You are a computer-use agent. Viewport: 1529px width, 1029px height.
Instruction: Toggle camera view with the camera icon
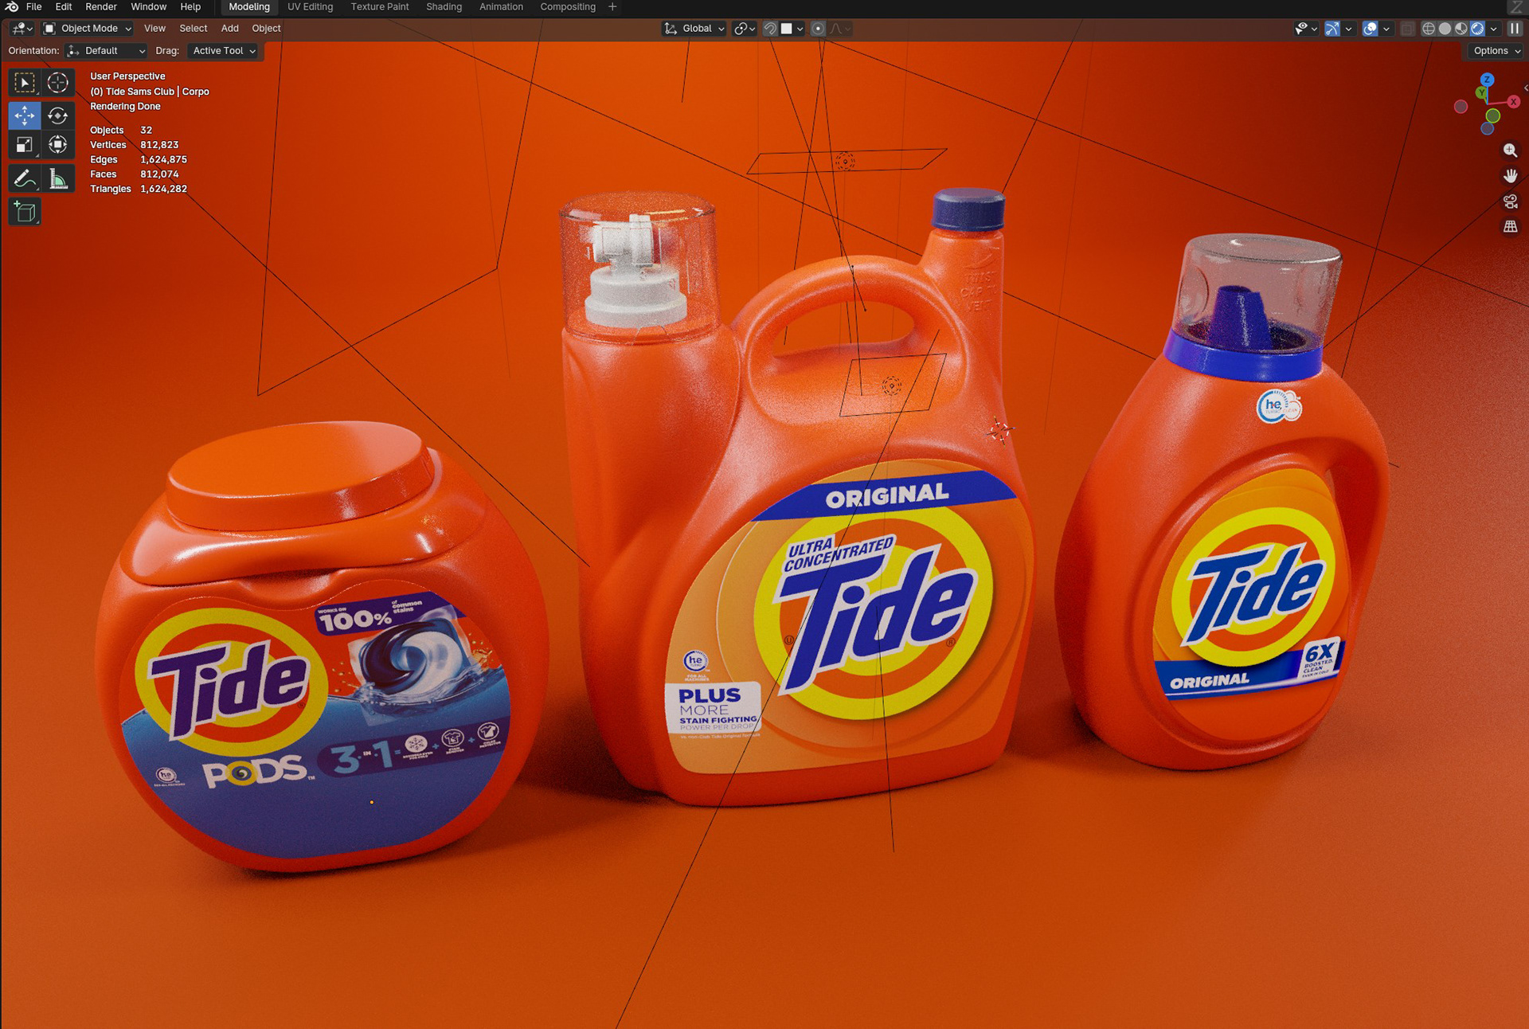(1510, 201)
